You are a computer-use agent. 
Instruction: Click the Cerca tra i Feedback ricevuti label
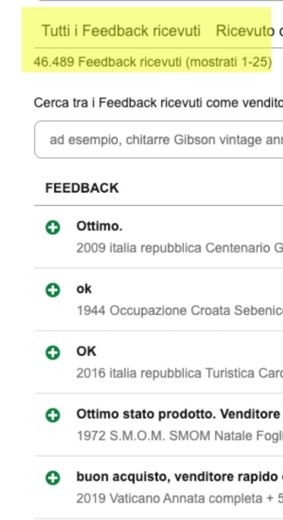pos(158,103)
